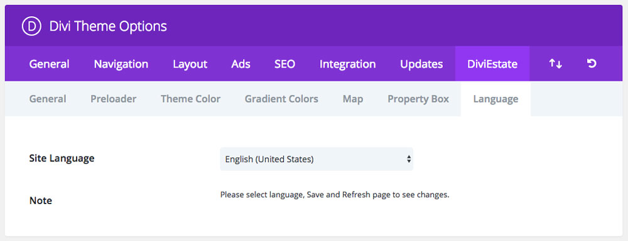Switch to the Updates tab
This screenshot has width=628, height=241.
pyautogui.click(x=421, y=64)
